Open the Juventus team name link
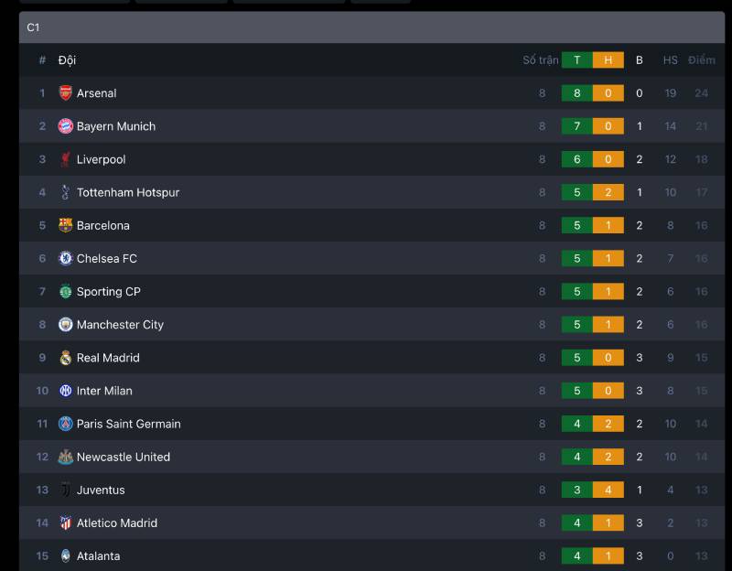Viewport: 732px width, 571px height. (x=101, y=490)
